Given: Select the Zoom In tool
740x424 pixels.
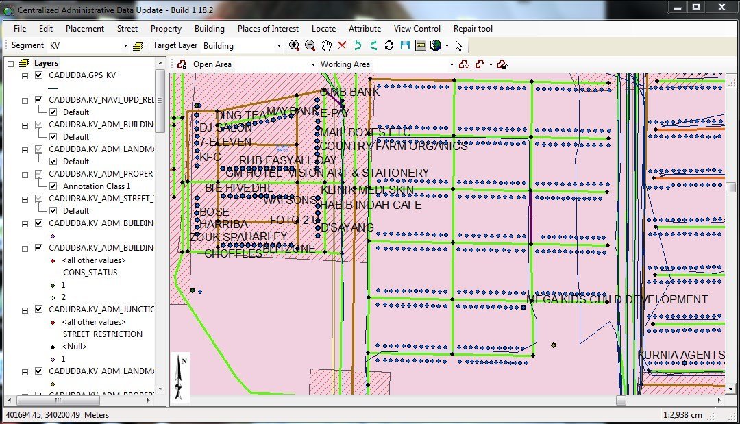Looking at the screenshot, I should click(295, 46).
